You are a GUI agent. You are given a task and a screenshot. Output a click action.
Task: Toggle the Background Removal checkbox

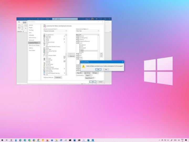[x=78, y=41]
